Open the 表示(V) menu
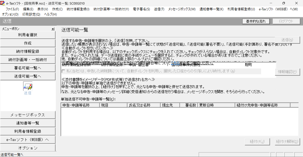This screenshot has width=303, height=157. pyautogui.click(x=42, y=9)
